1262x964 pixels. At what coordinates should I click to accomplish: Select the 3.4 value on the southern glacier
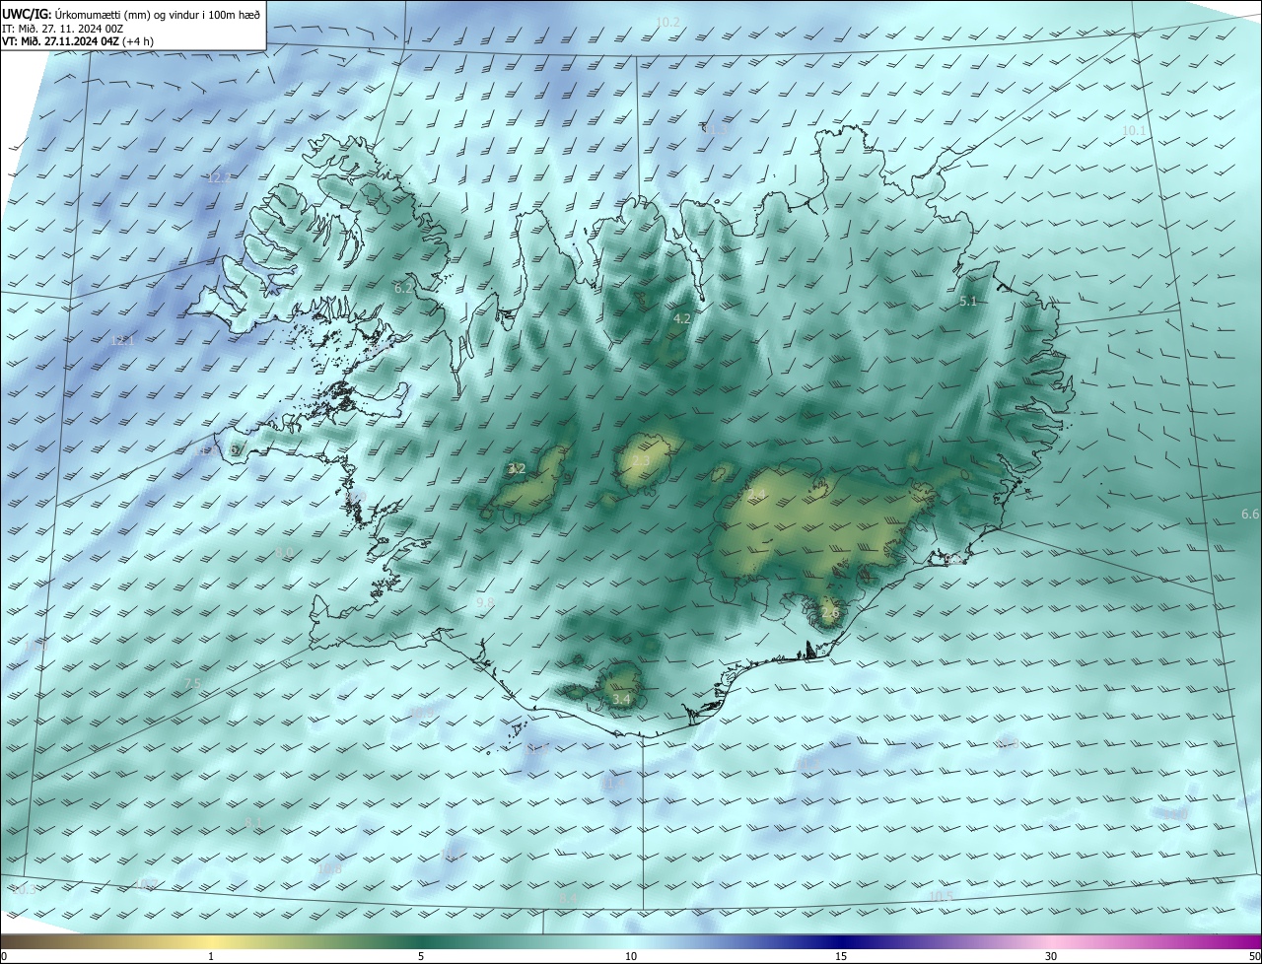[x=621, y=700]
